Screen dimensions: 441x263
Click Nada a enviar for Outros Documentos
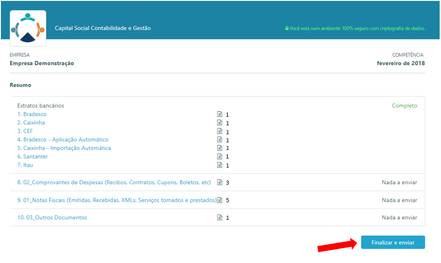pos(399,218)
